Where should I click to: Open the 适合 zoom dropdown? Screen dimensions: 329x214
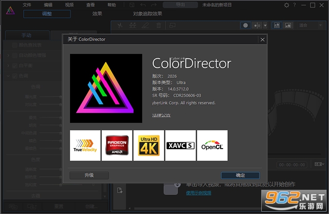click(x=311, y=25)
